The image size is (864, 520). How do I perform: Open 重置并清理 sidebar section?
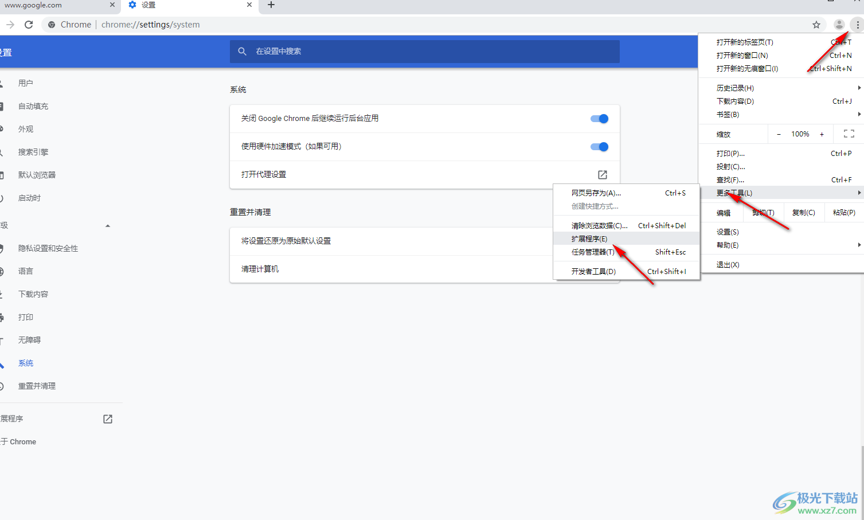point(37,386)
